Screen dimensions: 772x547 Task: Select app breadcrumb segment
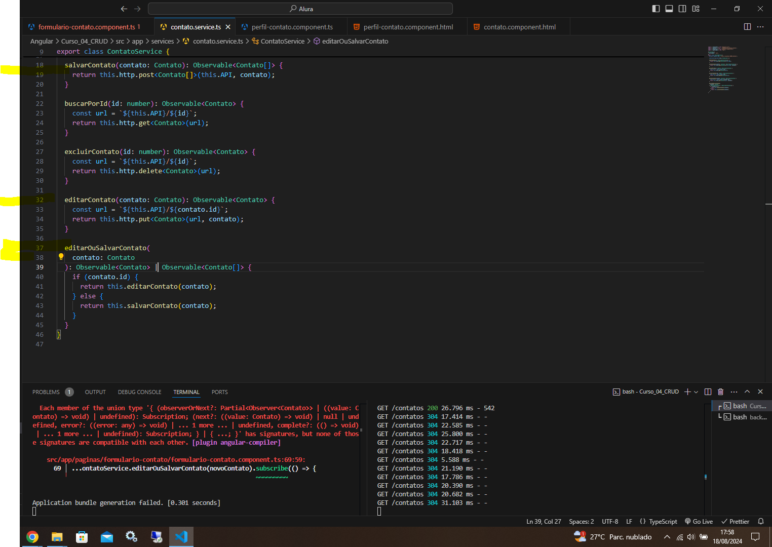138,41
